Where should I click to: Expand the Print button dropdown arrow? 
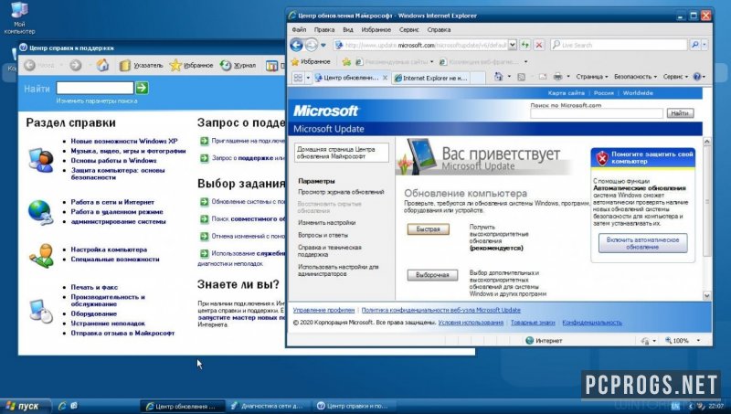(567, 77)
